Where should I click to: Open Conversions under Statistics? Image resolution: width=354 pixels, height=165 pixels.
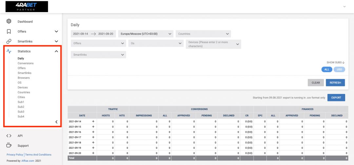pos(26,63)
